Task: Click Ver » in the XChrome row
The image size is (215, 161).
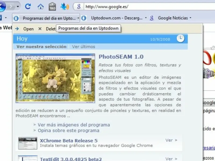Action: tap(171, 140)
